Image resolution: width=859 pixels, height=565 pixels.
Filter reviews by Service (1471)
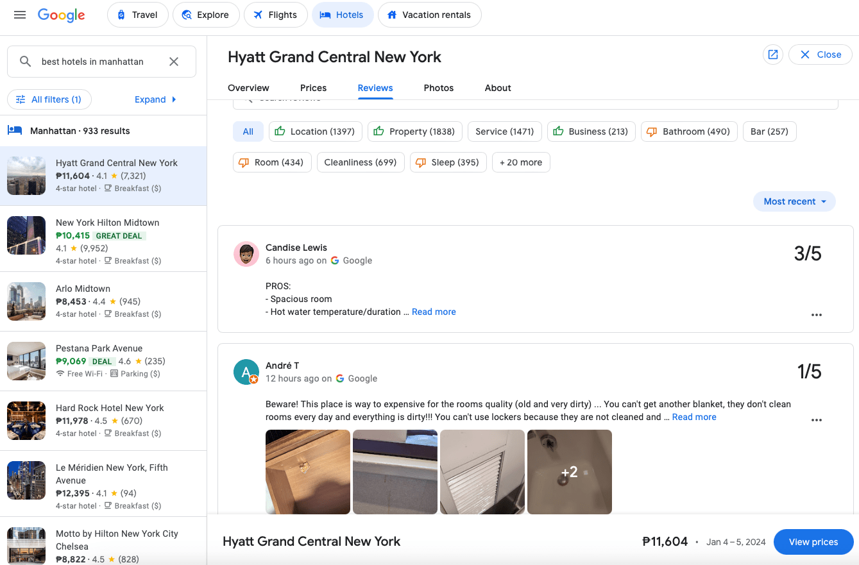tap(505, 131)
